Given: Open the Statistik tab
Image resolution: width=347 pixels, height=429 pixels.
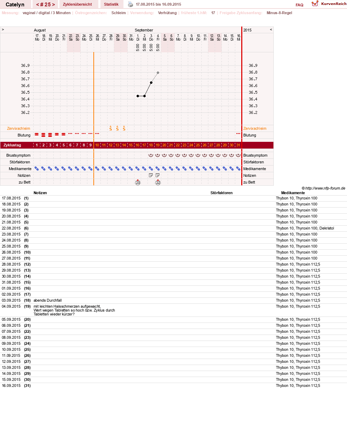Looking at the screenshot, I should click(111, 4).
